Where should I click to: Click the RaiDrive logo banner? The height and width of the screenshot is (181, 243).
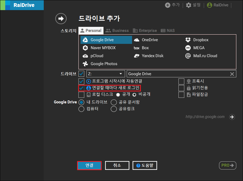pos(22,5)
